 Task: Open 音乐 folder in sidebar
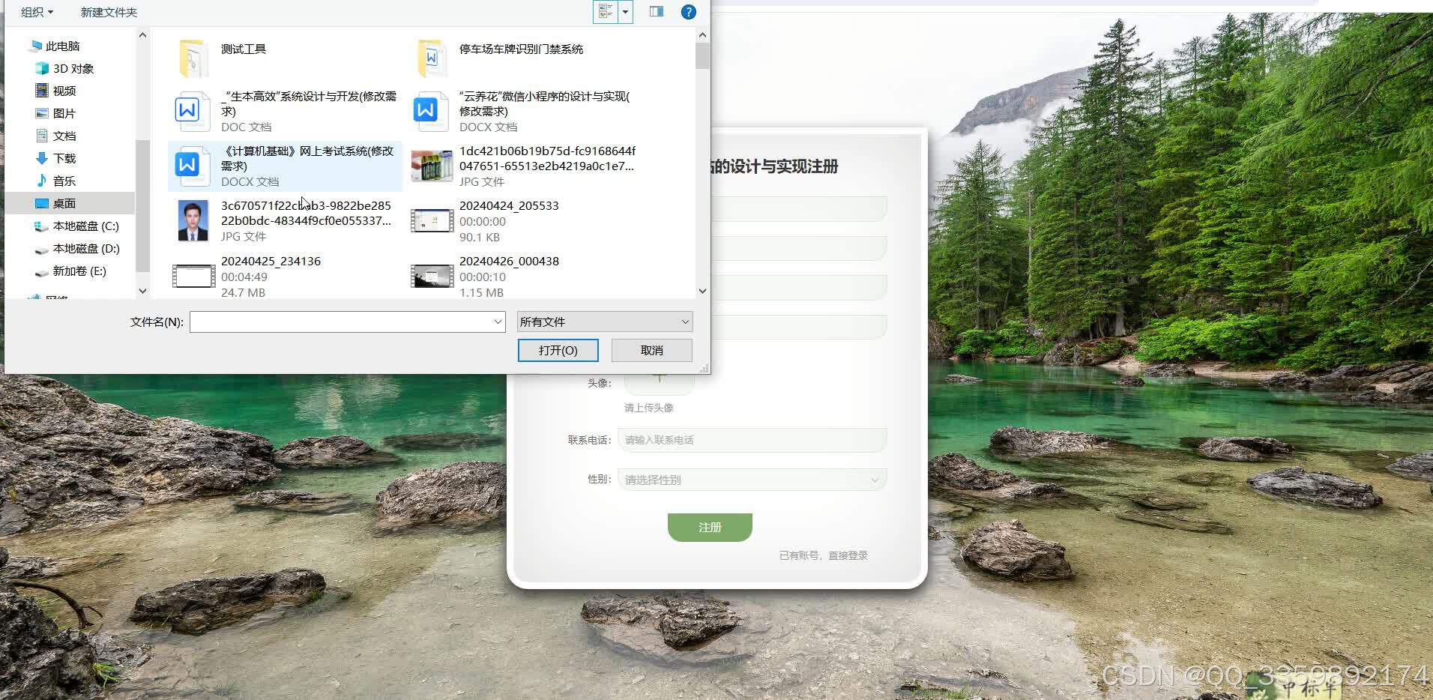[x=64, y=181]
